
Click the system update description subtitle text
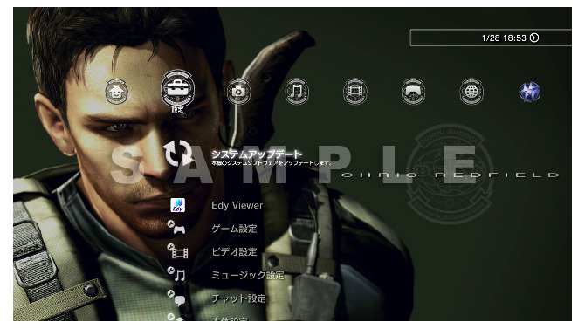[x=272, y=163]
